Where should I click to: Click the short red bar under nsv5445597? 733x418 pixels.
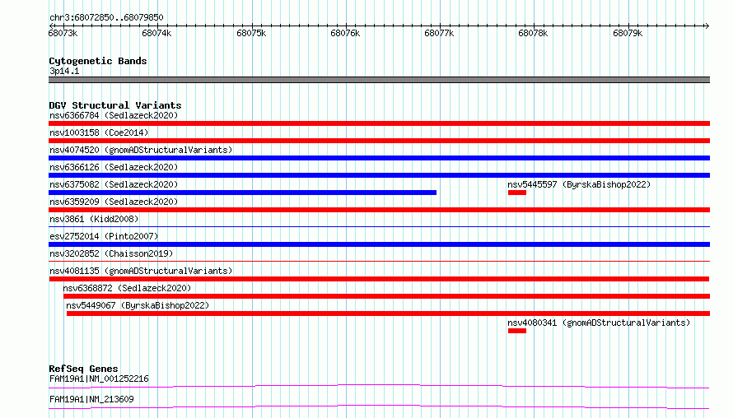tap(517, 193)
